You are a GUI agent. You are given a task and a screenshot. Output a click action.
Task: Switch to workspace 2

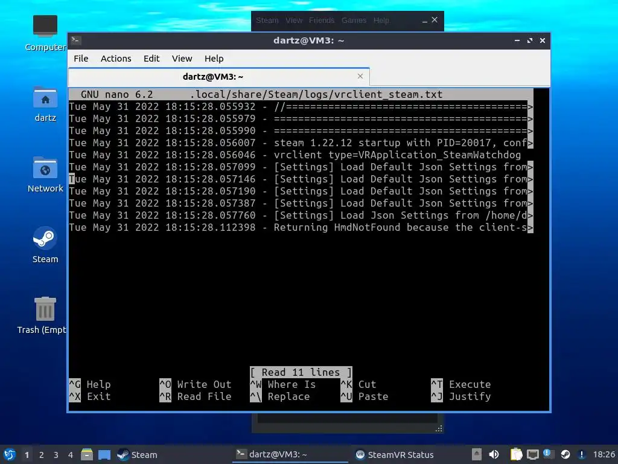[42, 455]
